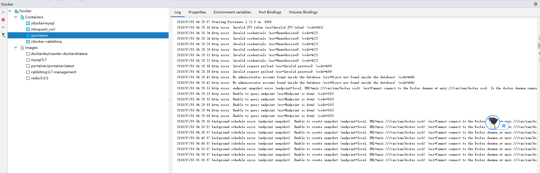Viewport: 540px width, 173px height.
Task: Click the Docker tool window title
Action: (7, 4)
